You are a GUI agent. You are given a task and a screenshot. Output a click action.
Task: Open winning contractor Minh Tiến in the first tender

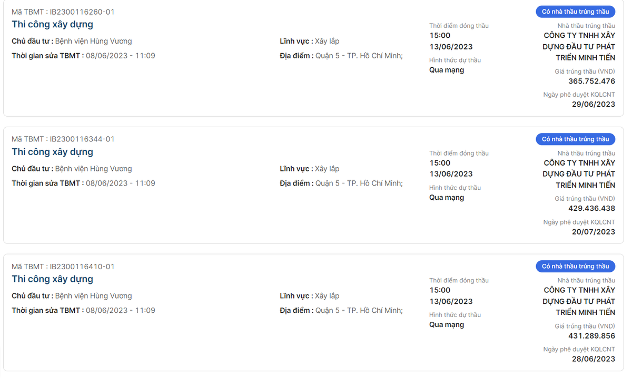(x=579, y=47)
